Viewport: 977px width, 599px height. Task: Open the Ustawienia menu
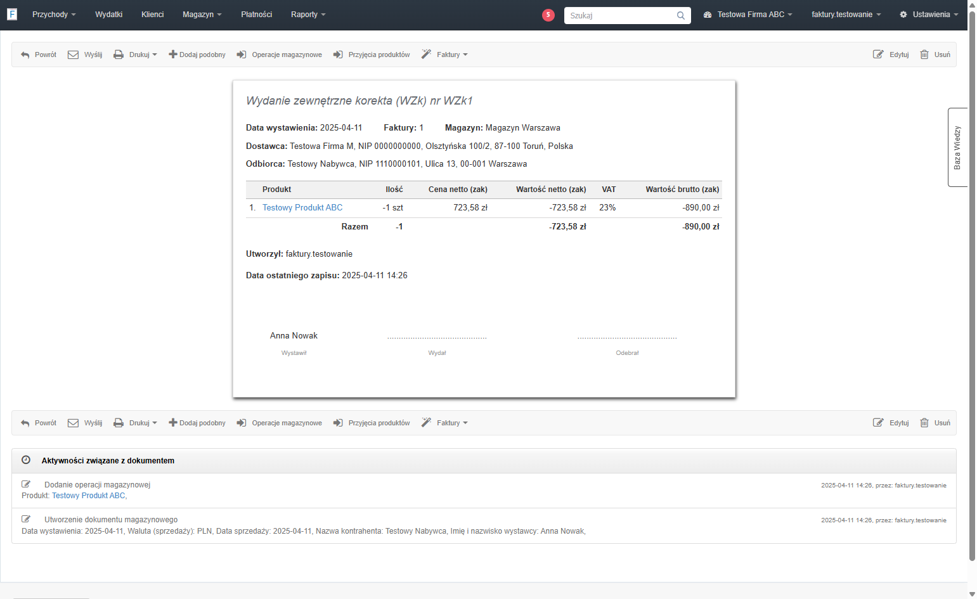(x=929, y=15)
